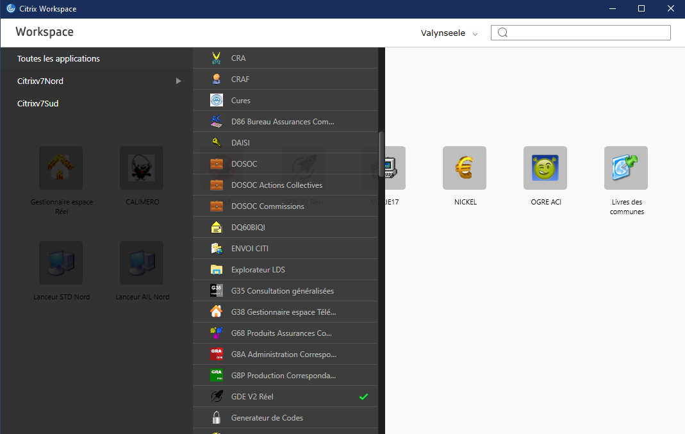Toggle the green checkmark on GDE V2 Réel

click(363, 397)
